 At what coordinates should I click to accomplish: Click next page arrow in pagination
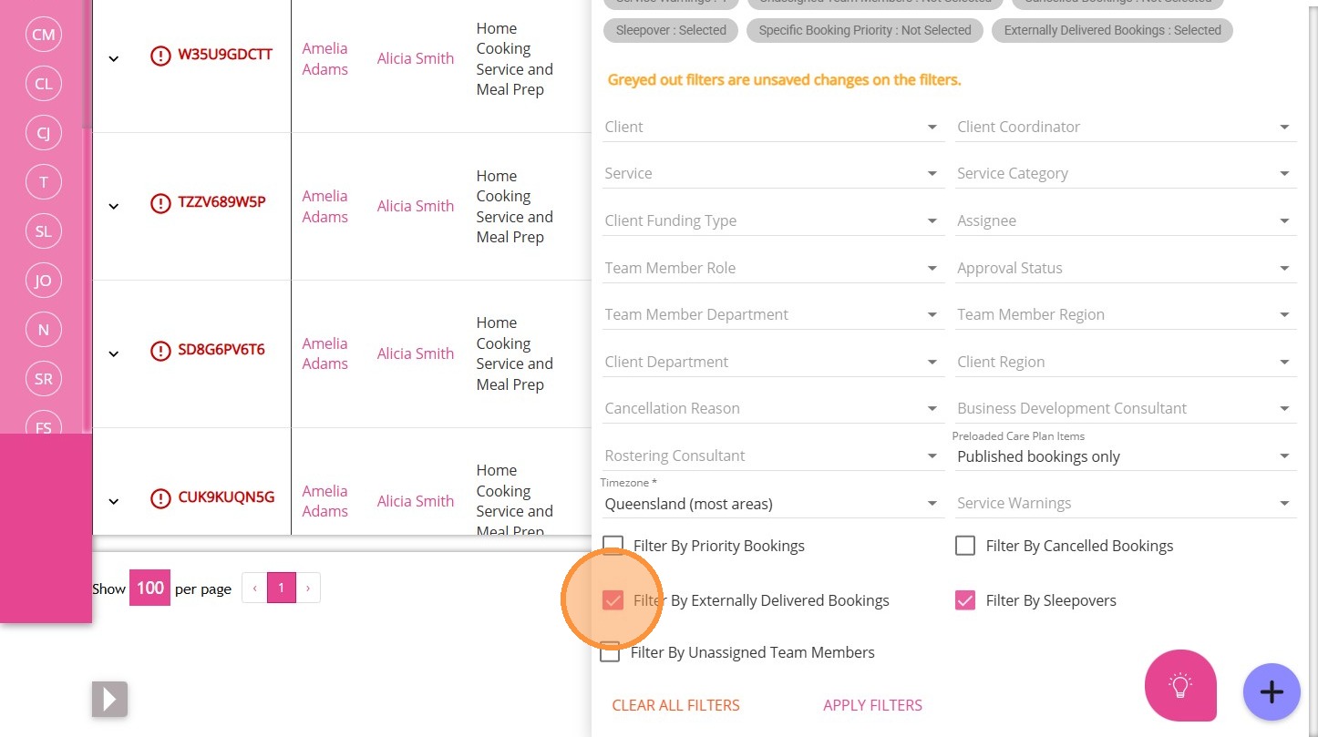(x=308, y=589)
